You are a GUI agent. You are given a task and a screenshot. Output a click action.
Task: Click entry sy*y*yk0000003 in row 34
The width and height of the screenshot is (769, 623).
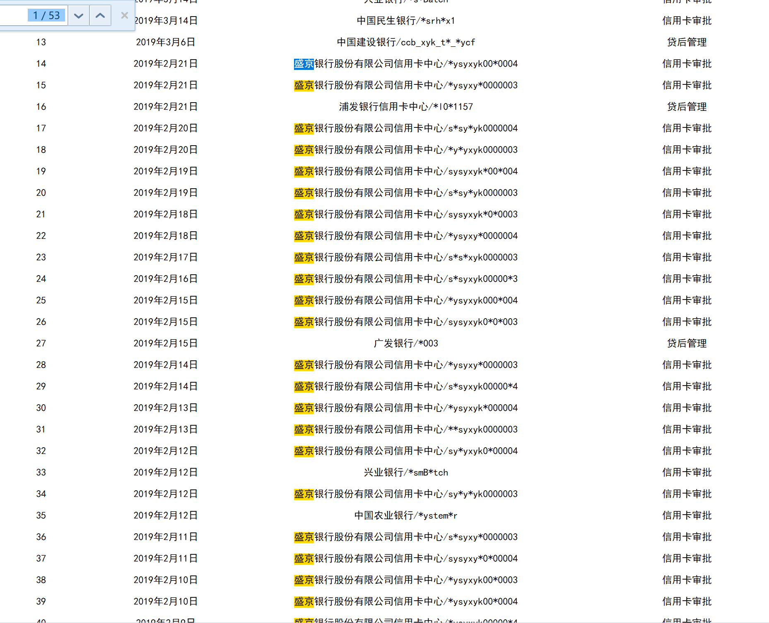tap(406, 494)
